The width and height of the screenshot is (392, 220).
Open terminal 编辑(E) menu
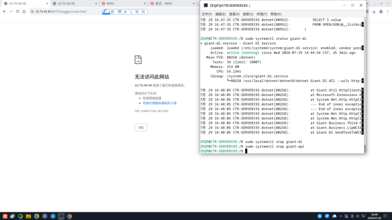(220, 14)
